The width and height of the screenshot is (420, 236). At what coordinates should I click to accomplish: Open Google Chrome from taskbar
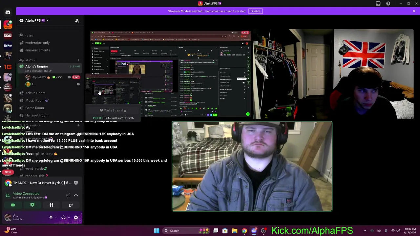[244, 231]
